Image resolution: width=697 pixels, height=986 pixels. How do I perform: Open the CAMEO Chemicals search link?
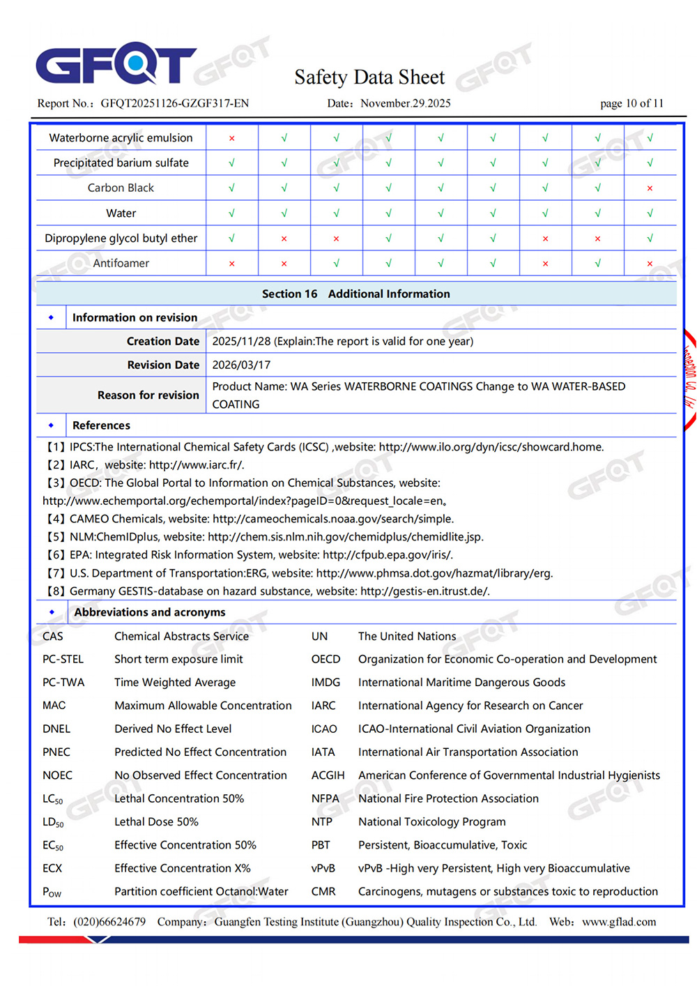point(332,519)
